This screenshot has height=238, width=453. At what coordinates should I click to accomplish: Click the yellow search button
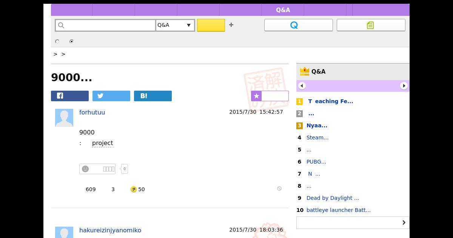(211, 25)
